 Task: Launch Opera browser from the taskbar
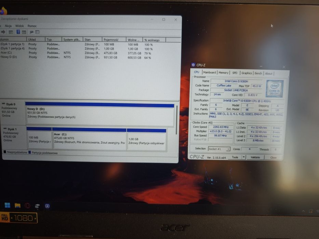[27, 206]
